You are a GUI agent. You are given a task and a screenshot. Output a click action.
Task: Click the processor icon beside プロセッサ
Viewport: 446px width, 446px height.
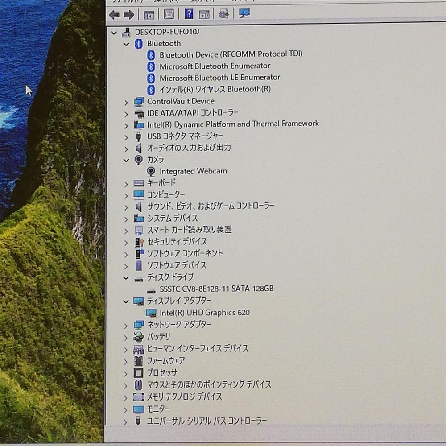point(139,372)
